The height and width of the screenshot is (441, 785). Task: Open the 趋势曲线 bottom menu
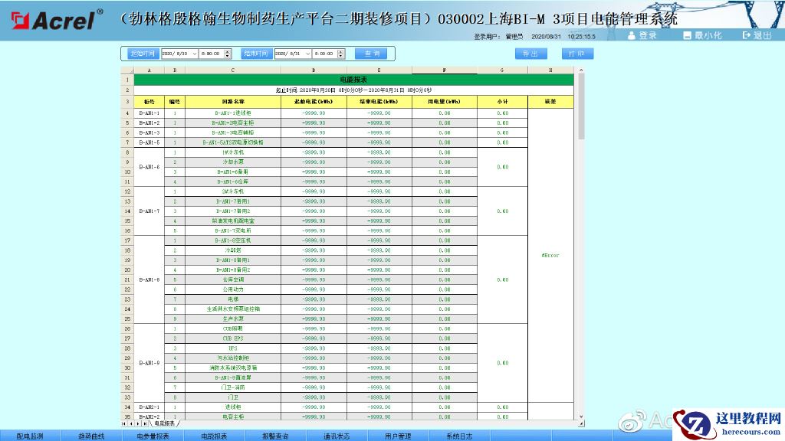point(92,436)
